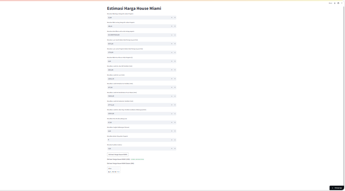Viewport: 345px width, 191px height.
Task: Decrement the Tingkat Kebisingan Pesawat value
Action: point(172,131)
